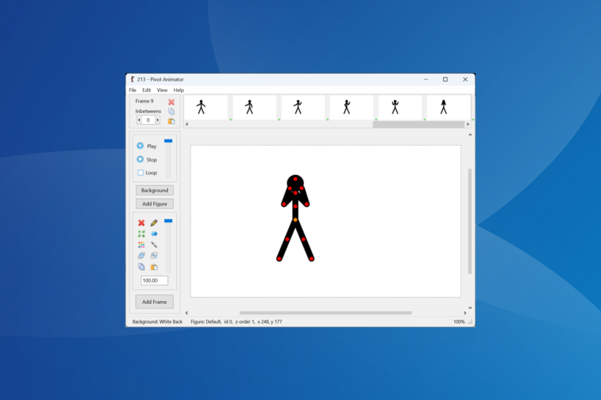The image size is (601, 400).
Task: Open the File menu
Action: coord(132,89)
